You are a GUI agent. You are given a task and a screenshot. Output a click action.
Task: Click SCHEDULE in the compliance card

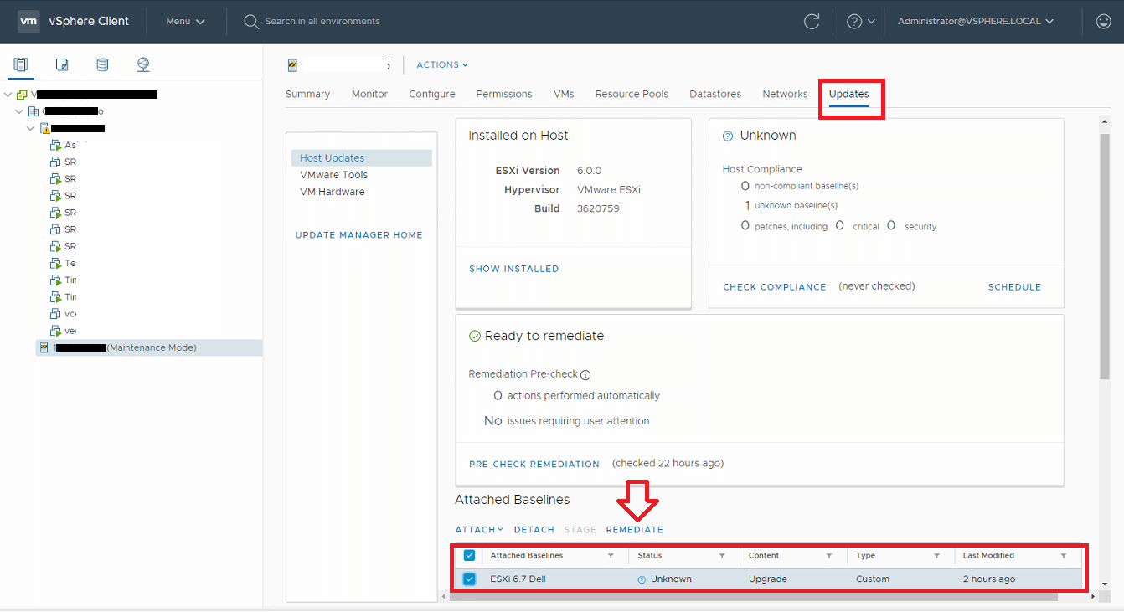click(x=1014, y=287)
